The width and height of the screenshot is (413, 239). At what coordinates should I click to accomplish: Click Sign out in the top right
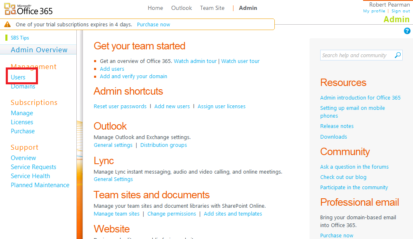coord(401,11)
